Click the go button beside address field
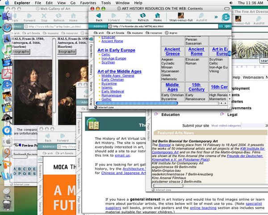This screenshot has height=215, width=268. [x=226, y=26]
